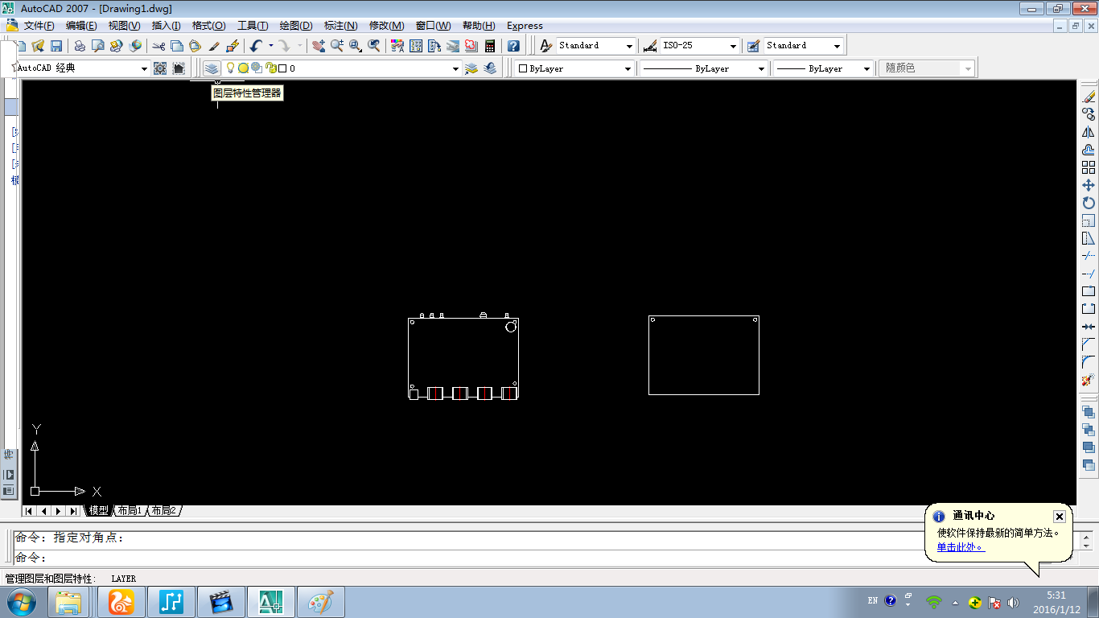This screenshot has width=1099, height=618.
Task: Switch to the 布局1 layout tab
Action: click(129, 511)
